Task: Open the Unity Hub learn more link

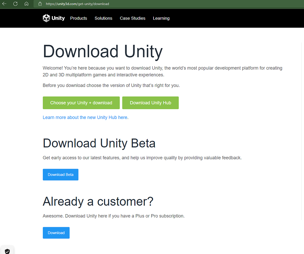Action: [x=85, y=117]
